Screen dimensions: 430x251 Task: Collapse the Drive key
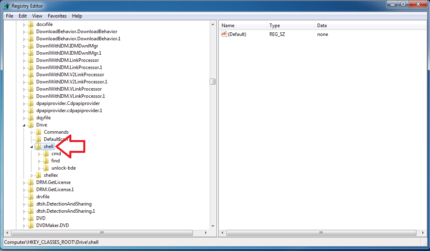coord(24,125)
